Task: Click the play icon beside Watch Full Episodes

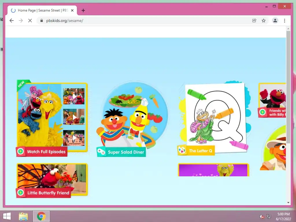Action: tap(21, 151)
